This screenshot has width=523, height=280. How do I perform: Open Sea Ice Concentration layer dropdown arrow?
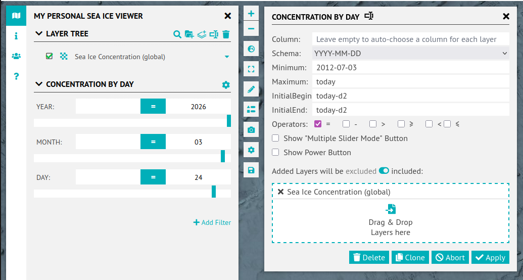point(227,57)
